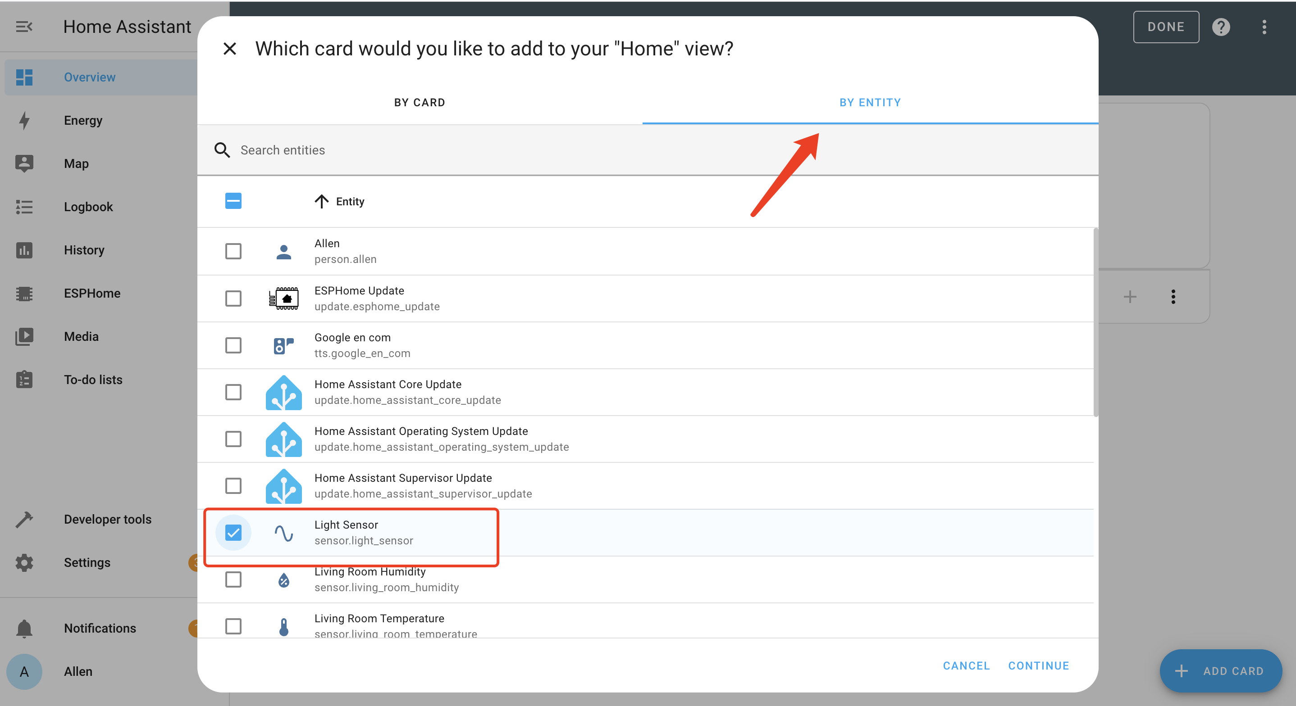Toggle the select-all entities checkbox
The height and width of the screenshot is (706, 1296).
click(233, 201)
